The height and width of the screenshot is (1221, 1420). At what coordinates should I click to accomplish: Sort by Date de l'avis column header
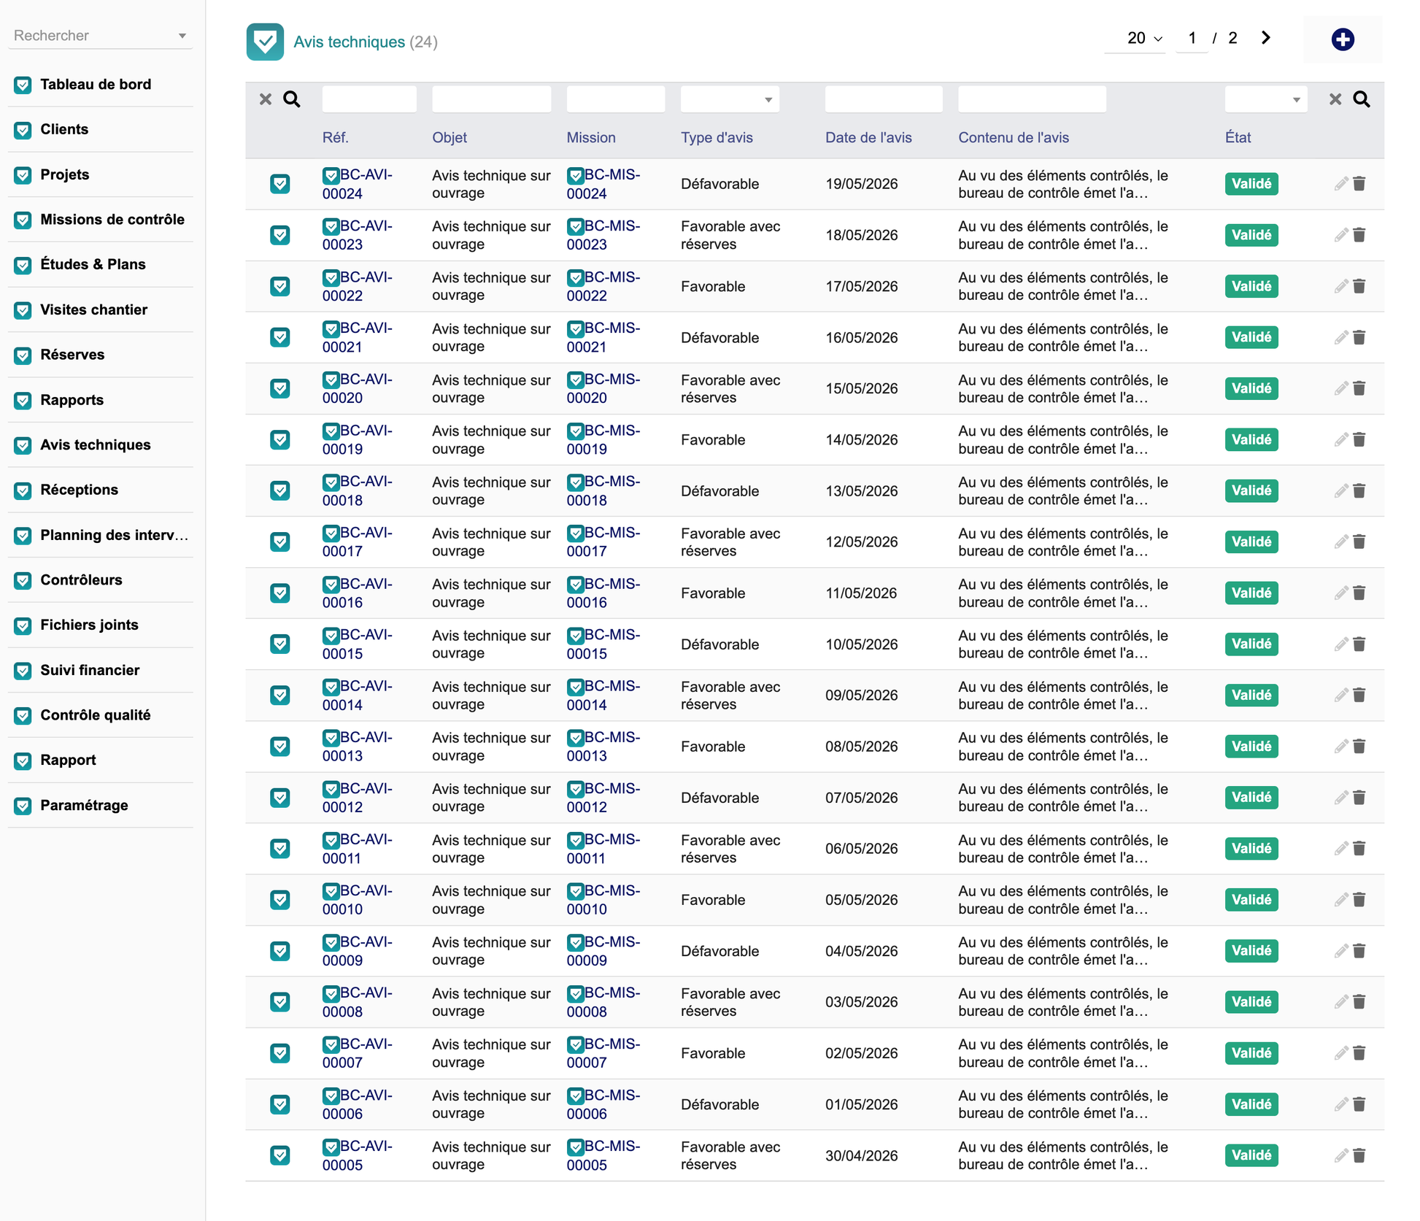tap(868, 137)
